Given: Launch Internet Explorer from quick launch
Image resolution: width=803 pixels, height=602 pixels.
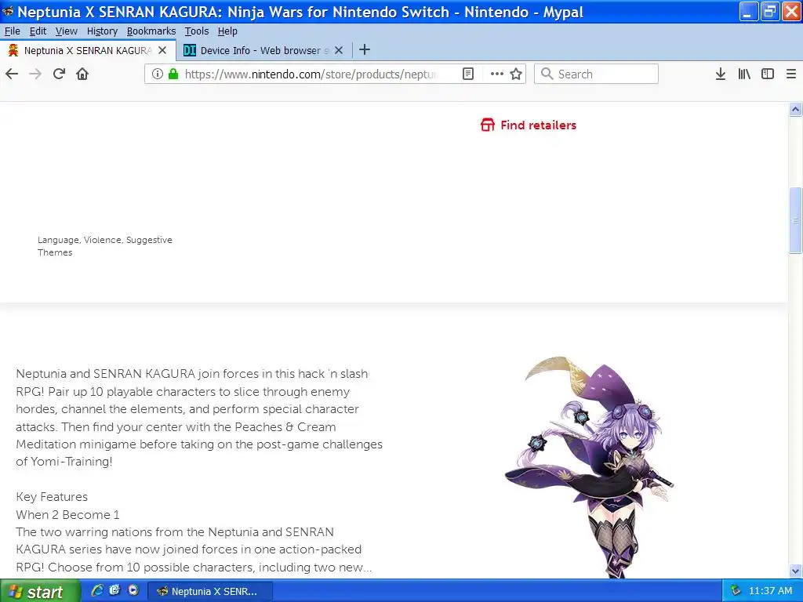Looking at the screenshot, I should click(x=96, y=590).
